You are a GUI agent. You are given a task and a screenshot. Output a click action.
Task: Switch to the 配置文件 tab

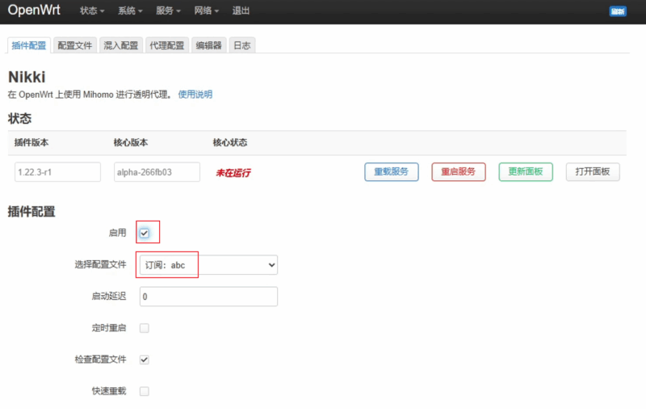pyautogui.click(x=75, y=46)
